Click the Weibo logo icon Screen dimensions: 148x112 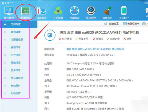106,24
